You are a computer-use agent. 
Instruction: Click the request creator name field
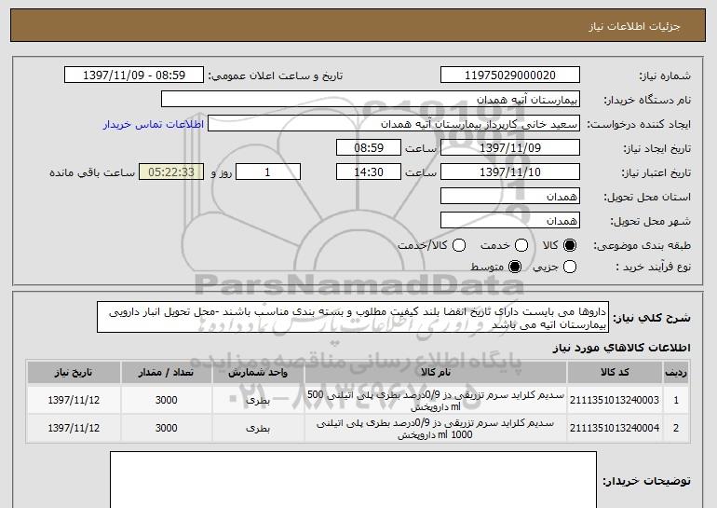(x=394, y=124)
